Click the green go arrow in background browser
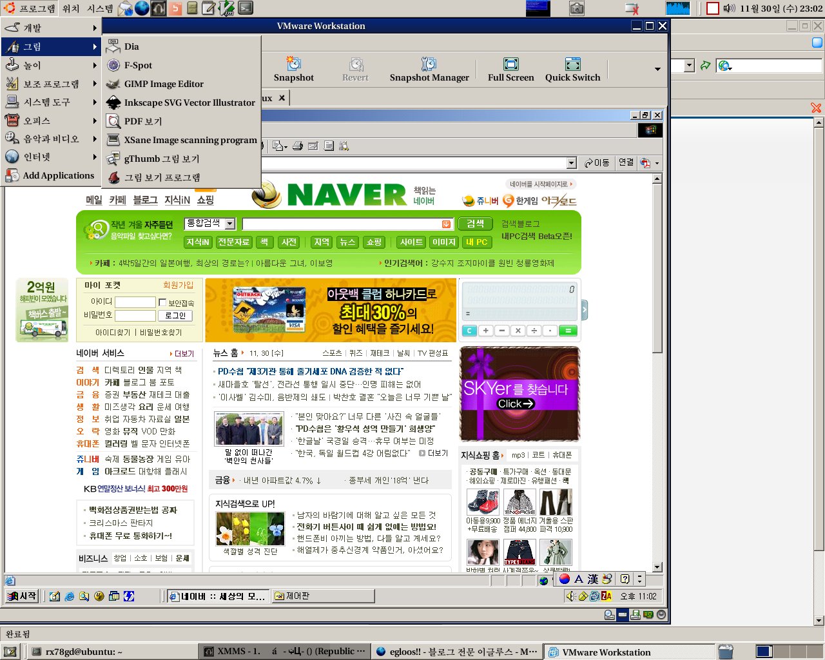This screenshot has width=825, height=660. [706, 65]
